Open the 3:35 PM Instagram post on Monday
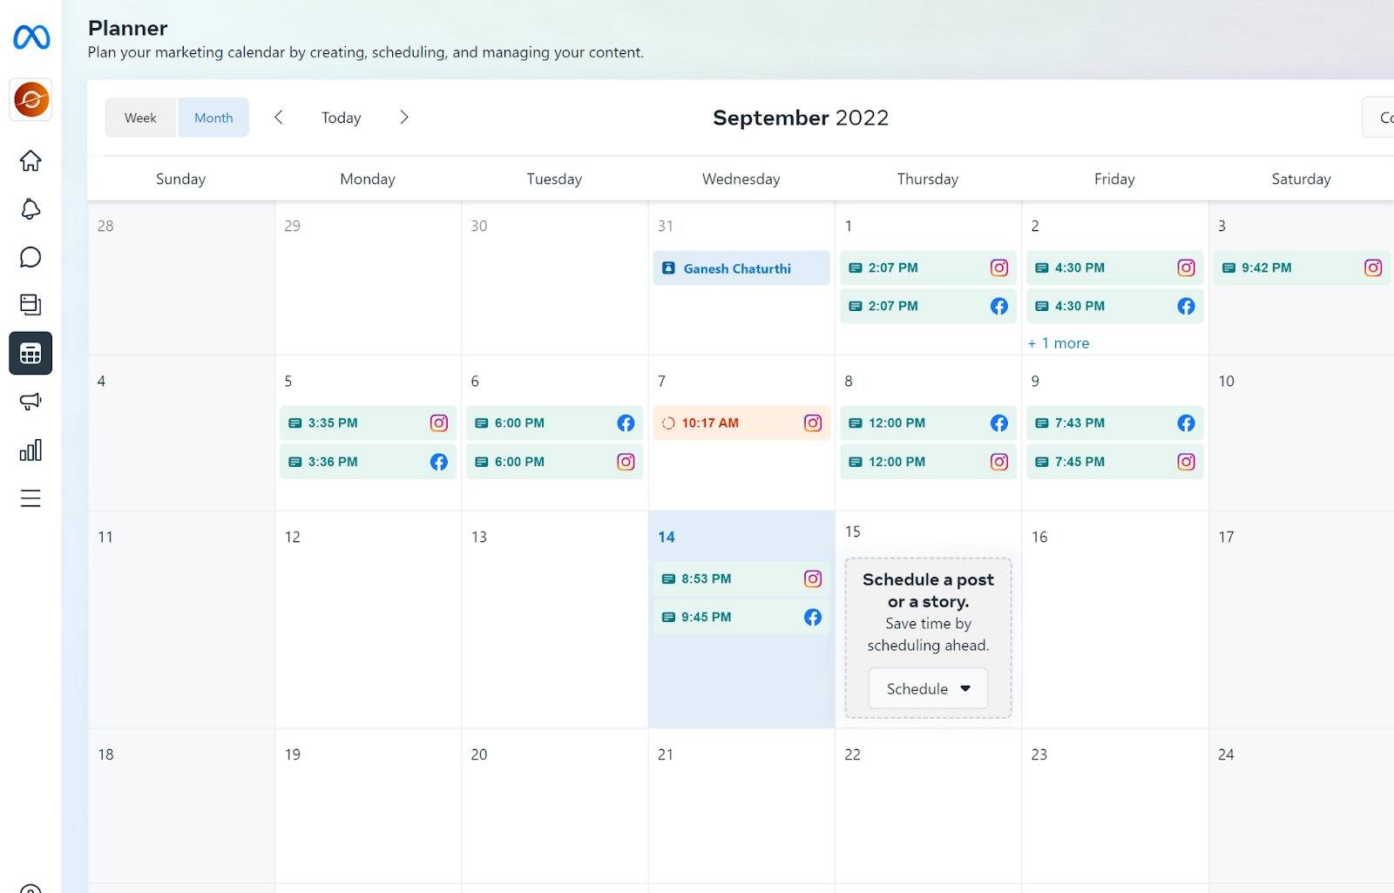 click(368, 423)
